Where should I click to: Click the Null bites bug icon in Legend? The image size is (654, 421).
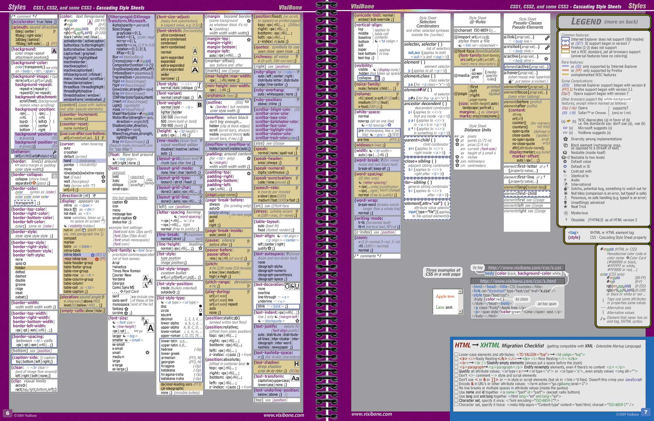[x=565, y=193]
